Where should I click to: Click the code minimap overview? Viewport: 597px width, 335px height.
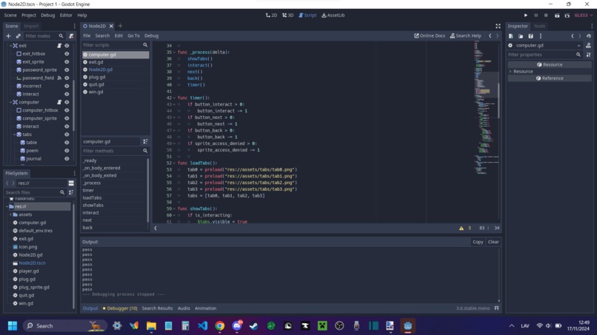(x=486, y=109)
